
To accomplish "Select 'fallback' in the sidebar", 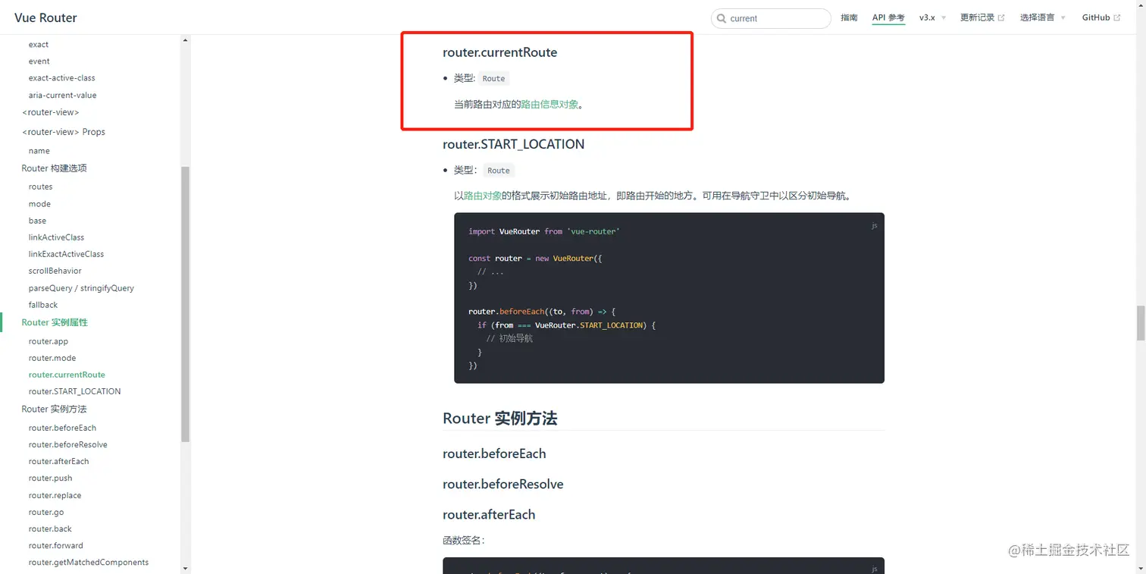I will [43, 305].
